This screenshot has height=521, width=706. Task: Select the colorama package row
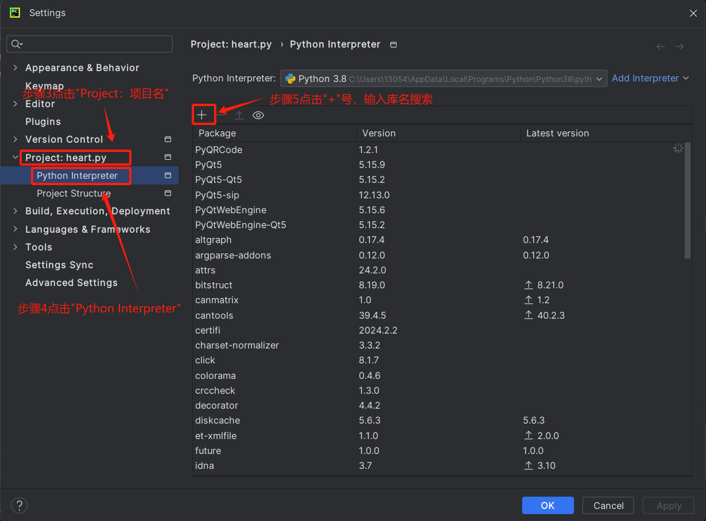(439, 375)
